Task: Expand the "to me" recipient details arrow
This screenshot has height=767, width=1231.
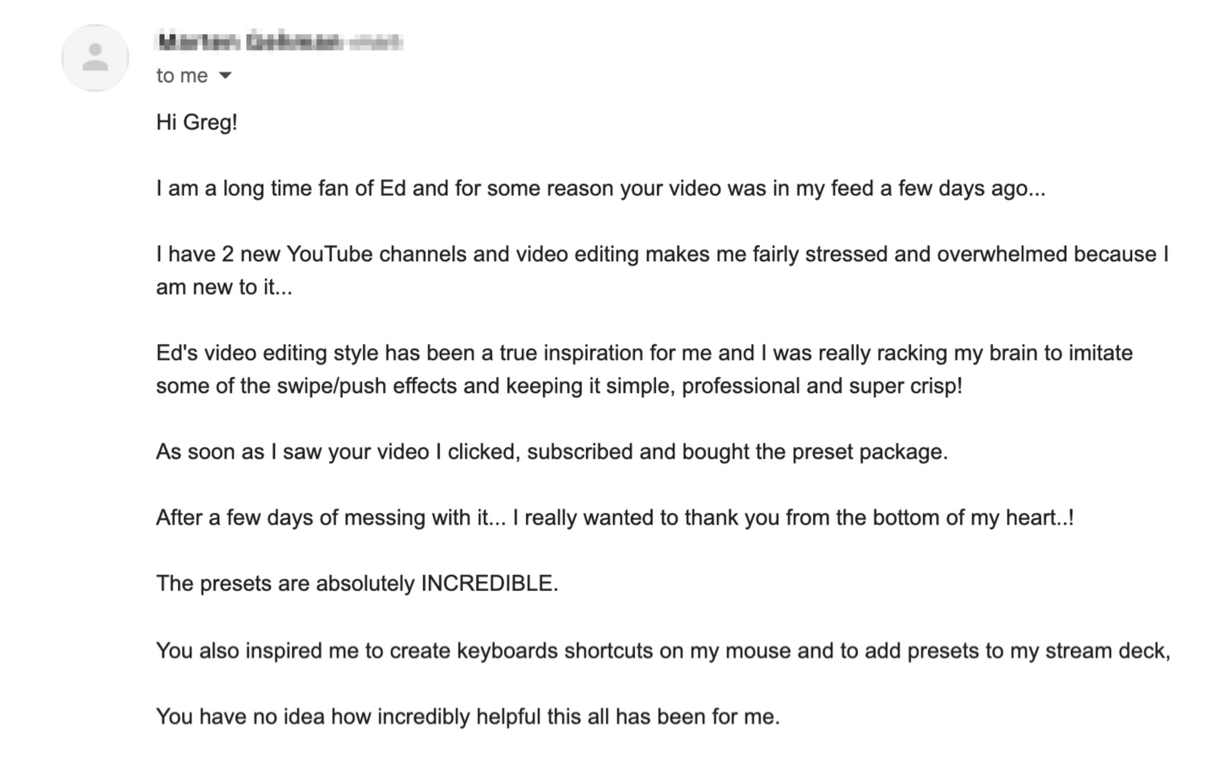Action: [225, 75]
